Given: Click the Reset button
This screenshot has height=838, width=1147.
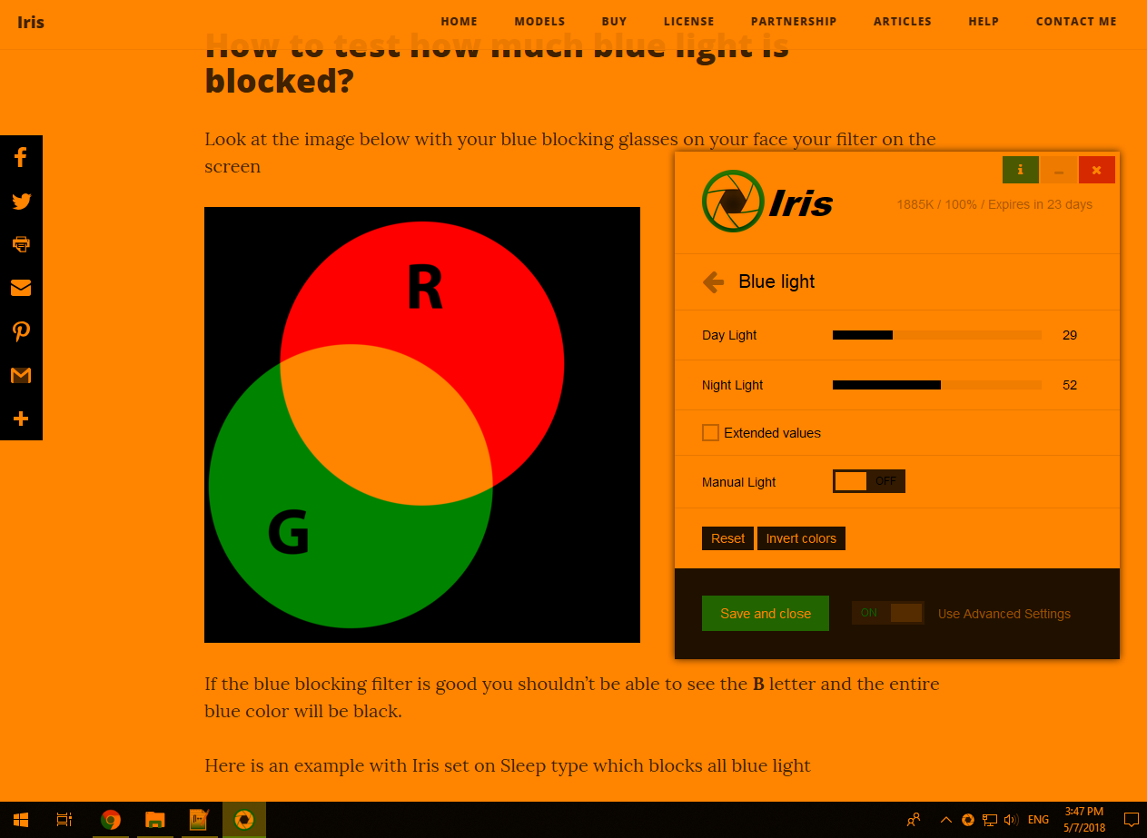Looking at the screenshot, I should coord(727,538).
